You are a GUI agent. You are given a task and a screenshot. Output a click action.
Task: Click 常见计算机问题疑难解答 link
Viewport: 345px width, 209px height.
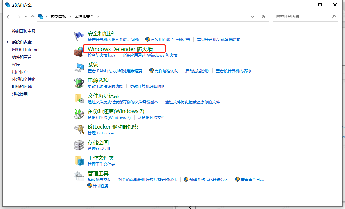point(219,40)
